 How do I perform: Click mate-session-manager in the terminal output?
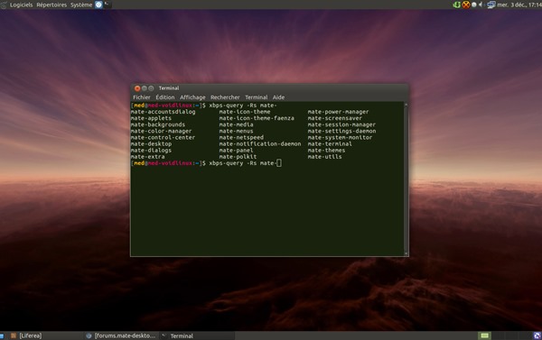pos(341,124)
